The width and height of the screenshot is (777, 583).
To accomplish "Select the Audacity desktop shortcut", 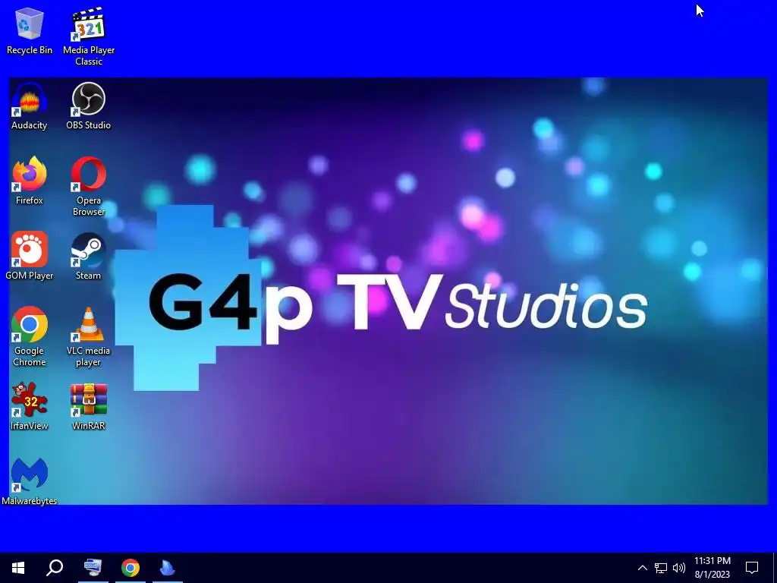I will pos(30,106).
